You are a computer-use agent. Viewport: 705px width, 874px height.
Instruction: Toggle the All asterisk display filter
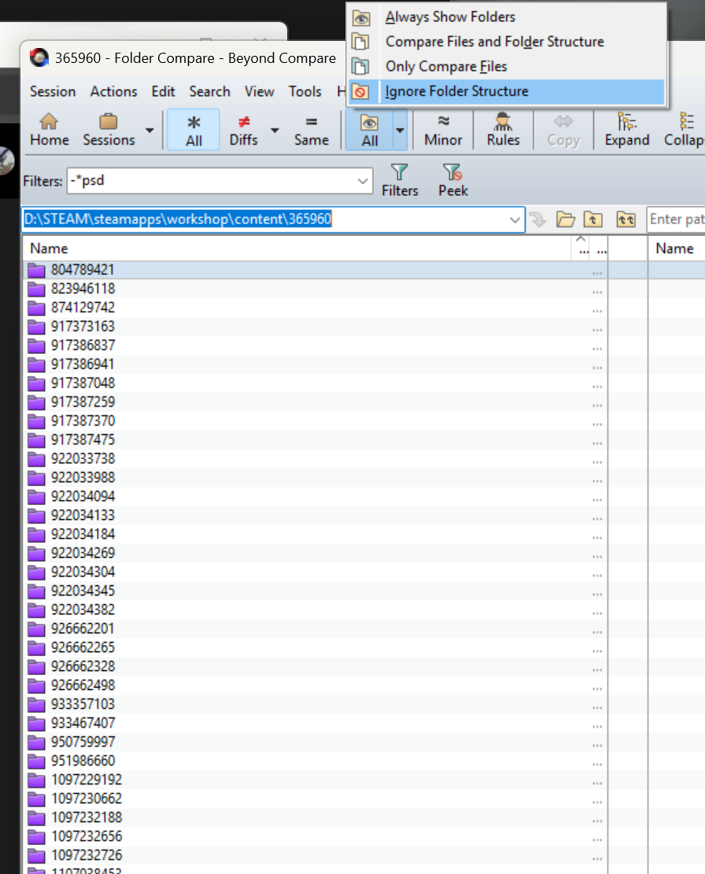pyautogui.click(x=194, y=130)
